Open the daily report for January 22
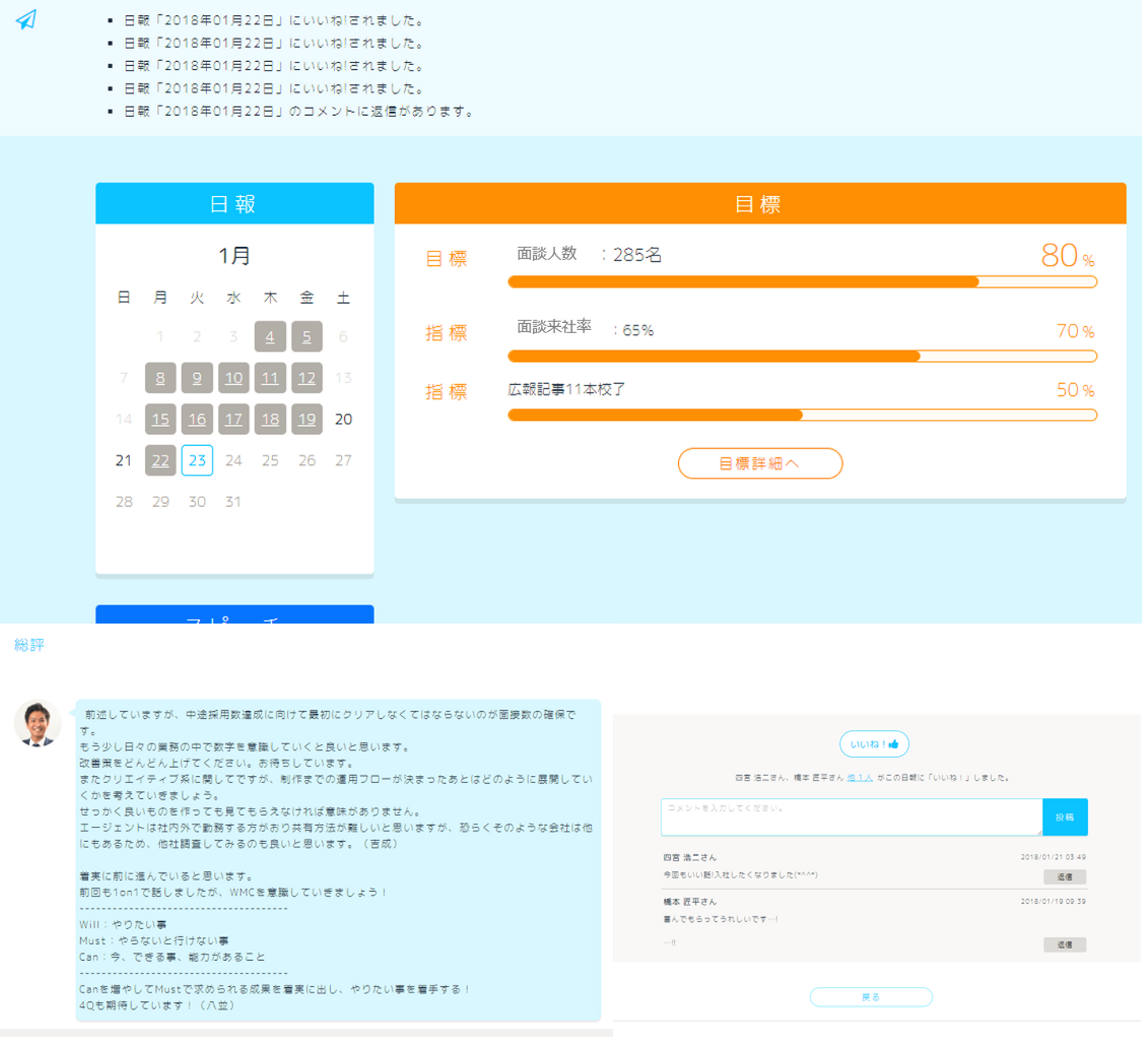 click(x=160, y=460)
